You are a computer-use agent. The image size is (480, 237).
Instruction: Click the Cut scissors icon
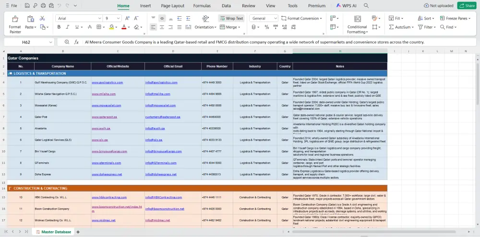pyautogui.click(x=42, y=18)
